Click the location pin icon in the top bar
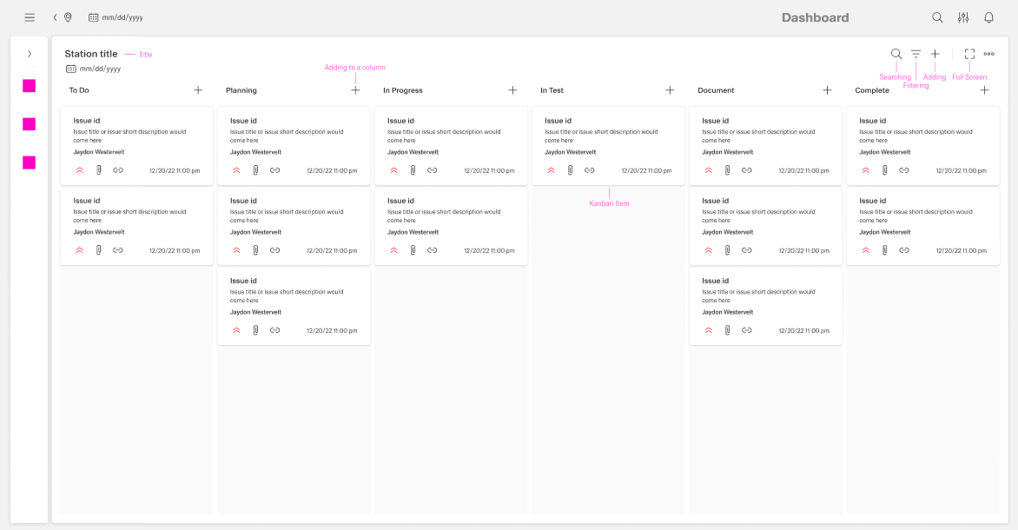Image resolution: width=1018 pixels, height=530 pixels. coord(67,17)
